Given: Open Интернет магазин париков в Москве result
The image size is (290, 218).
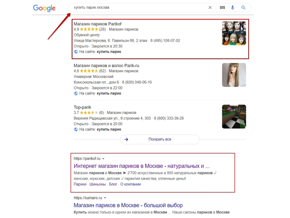Looking at the screenshot, I should [x=142, y=166].
